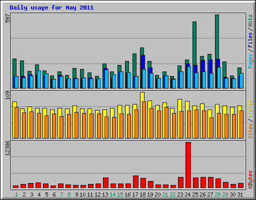
Task: Click day label 24 on the x-axis
Action: click(187, 194)
